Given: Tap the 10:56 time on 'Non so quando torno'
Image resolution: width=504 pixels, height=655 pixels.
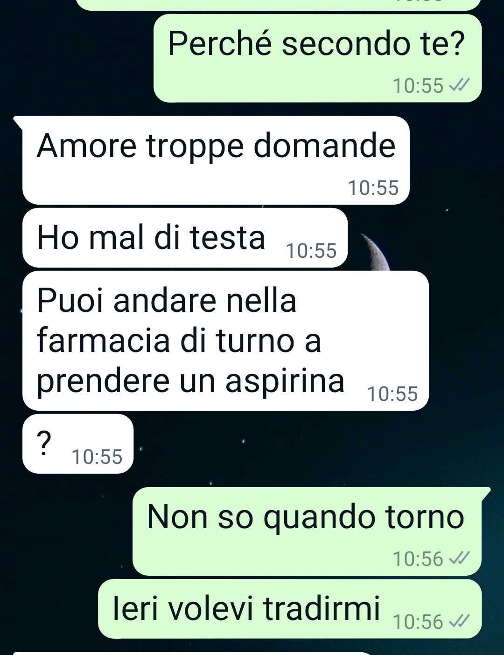Looking at the screenshot, I should click(418, 558).
